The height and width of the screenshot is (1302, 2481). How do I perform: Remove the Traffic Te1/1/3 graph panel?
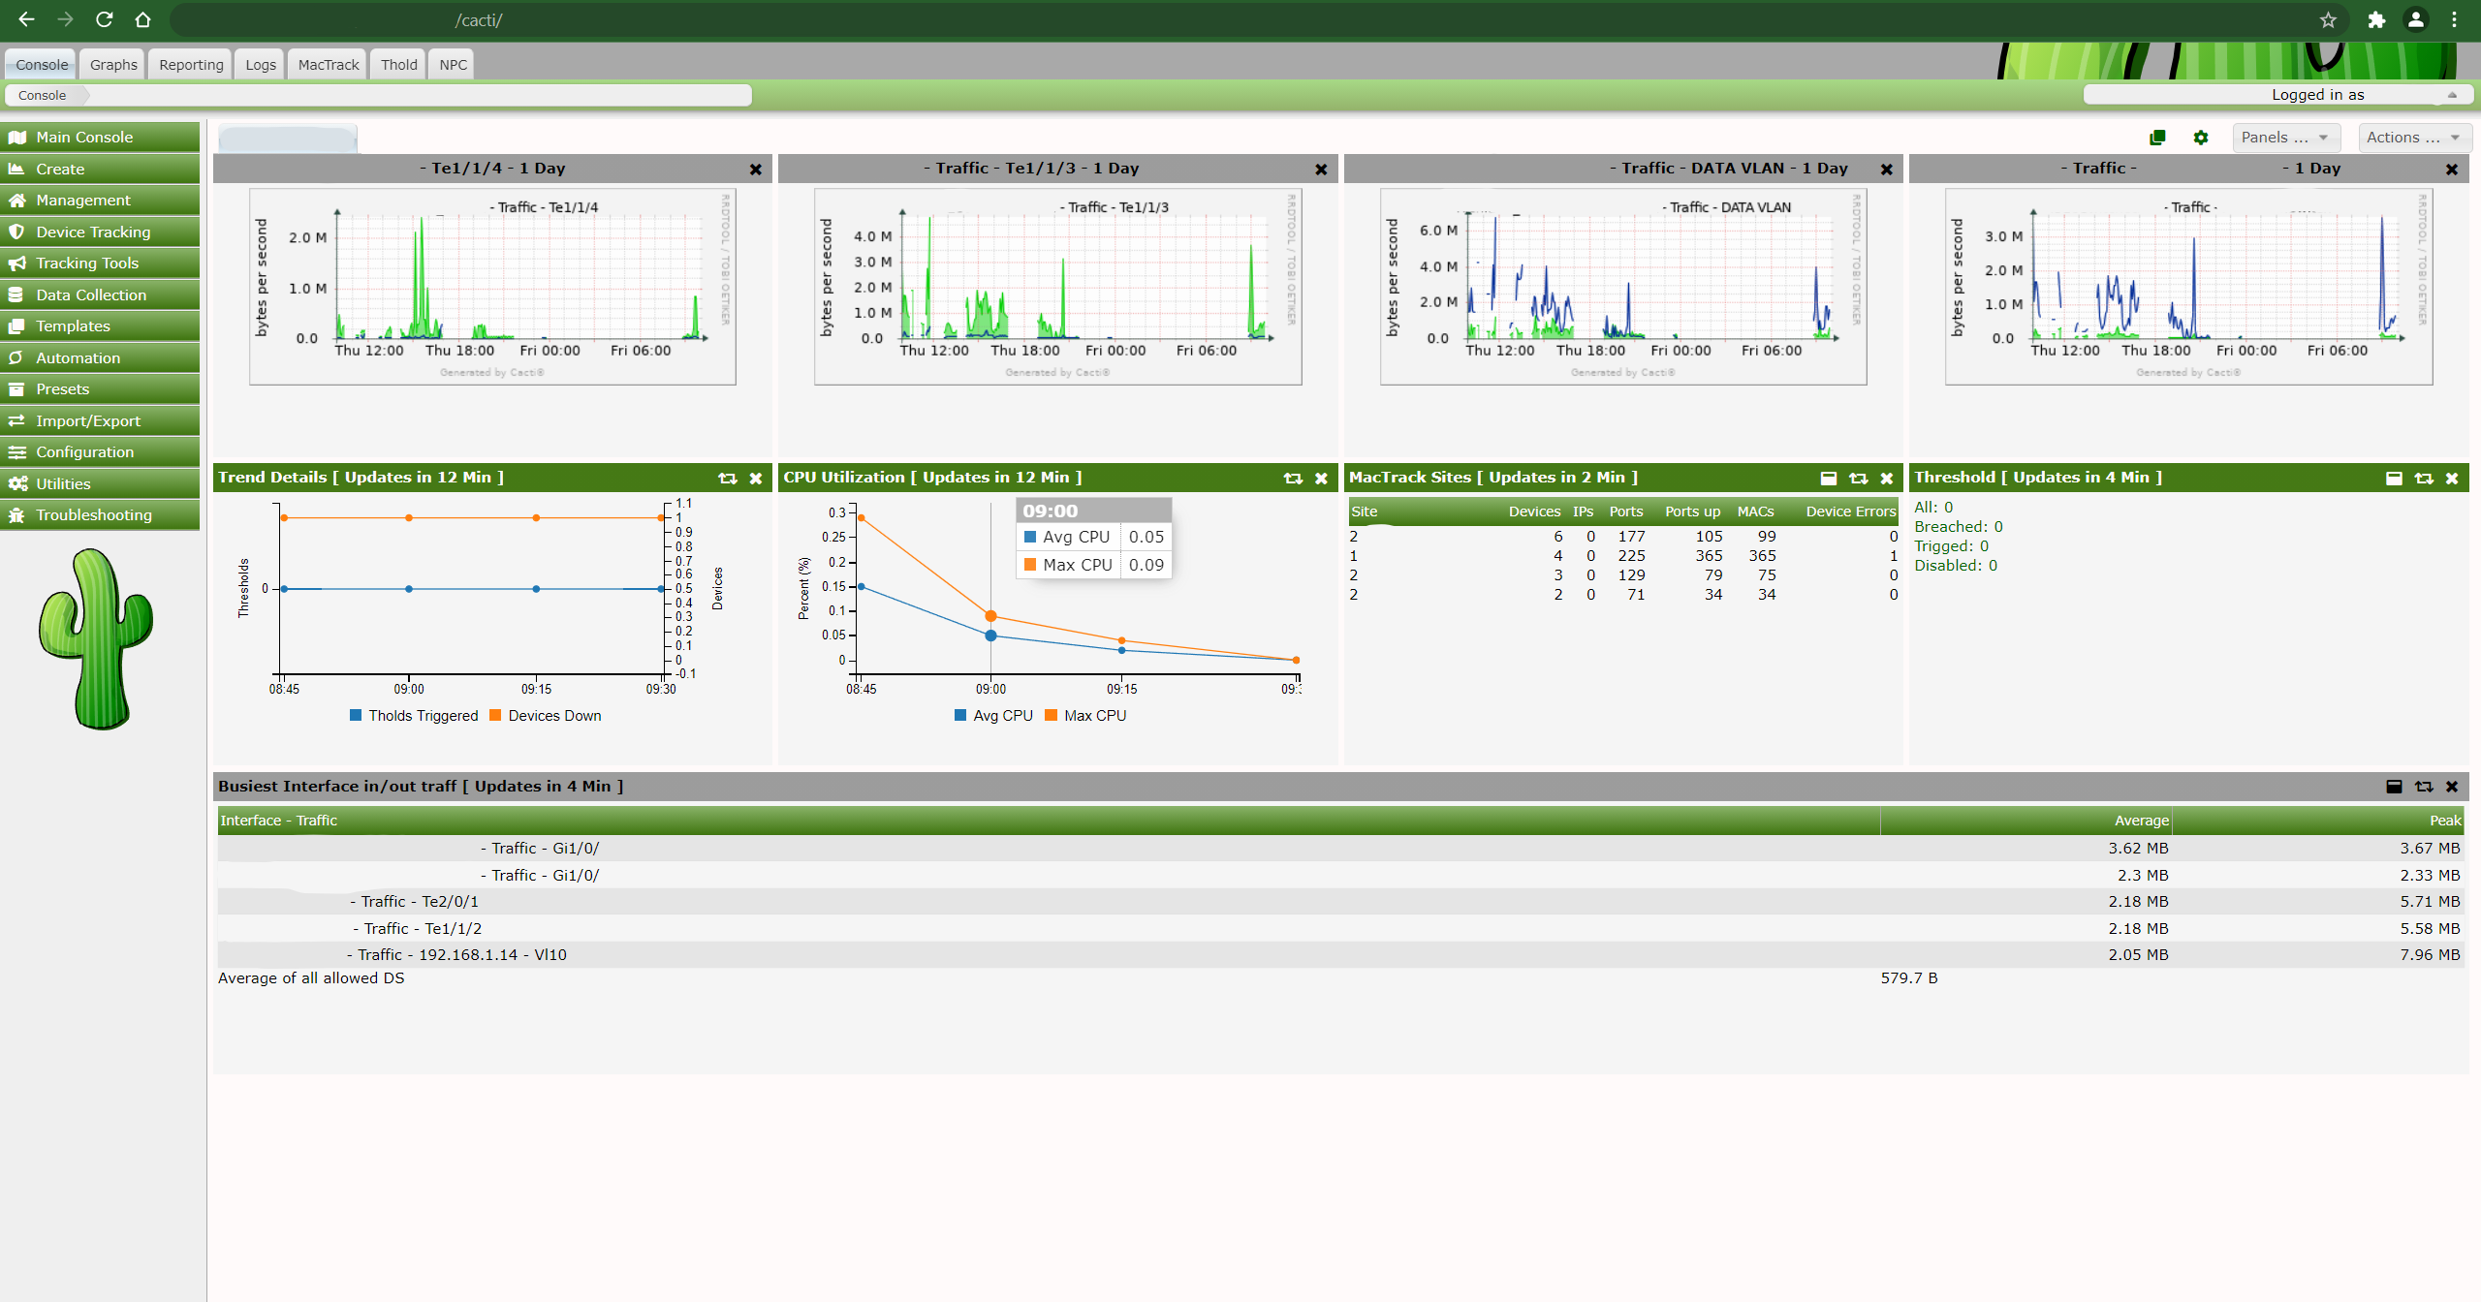pyautogui.click(x=1321, y=170)
